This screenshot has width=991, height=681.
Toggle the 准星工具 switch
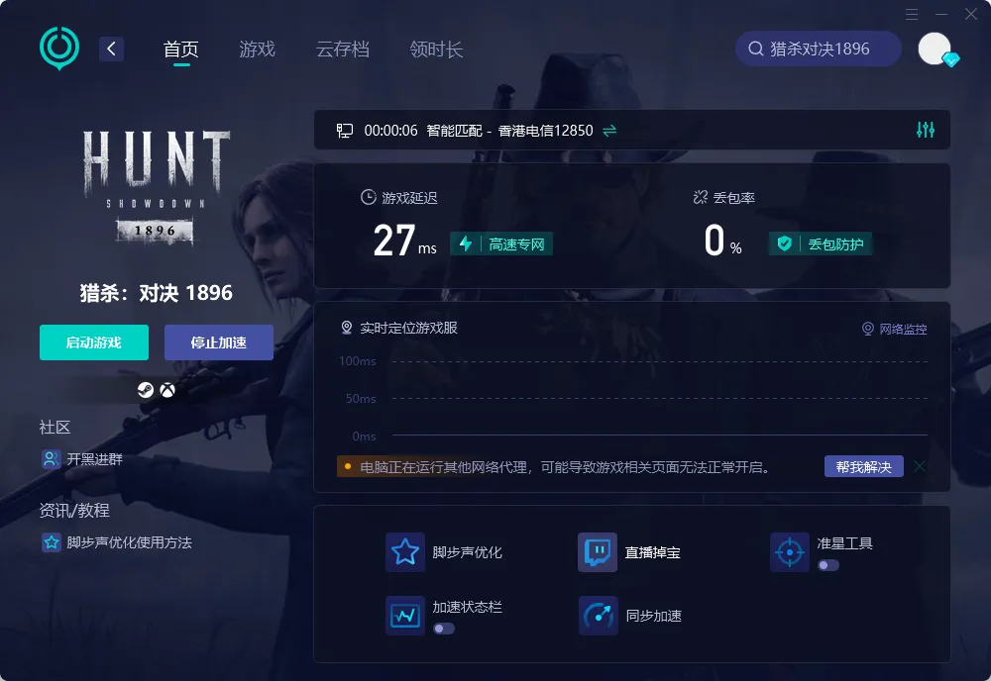[x=827, y=565]
